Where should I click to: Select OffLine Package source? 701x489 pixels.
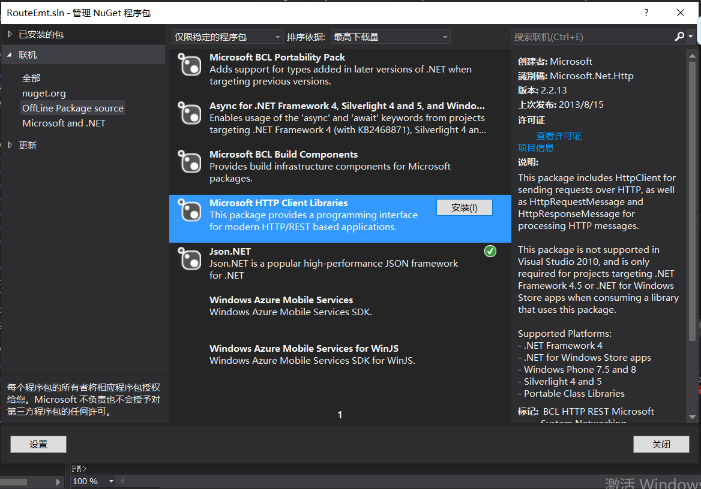73,108
